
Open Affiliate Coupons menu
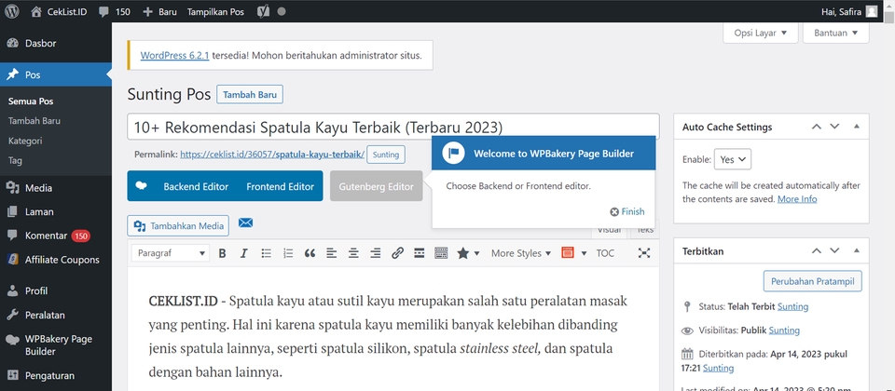tap(56, 260)
